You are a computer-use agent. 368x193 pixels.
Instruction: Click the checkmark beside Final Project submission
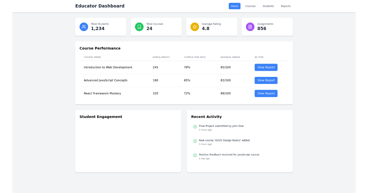pos(195,127)
